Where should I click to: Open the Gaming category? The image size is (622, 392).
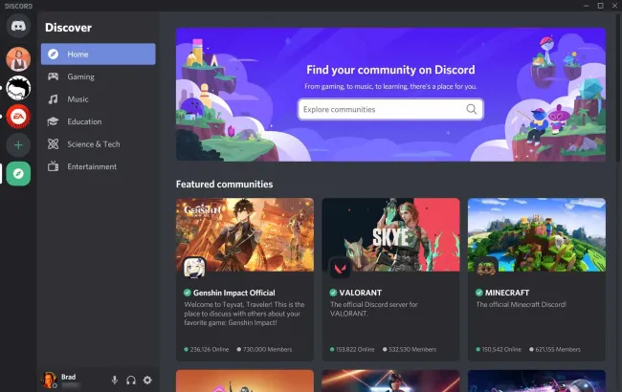(x=98, y=76)
